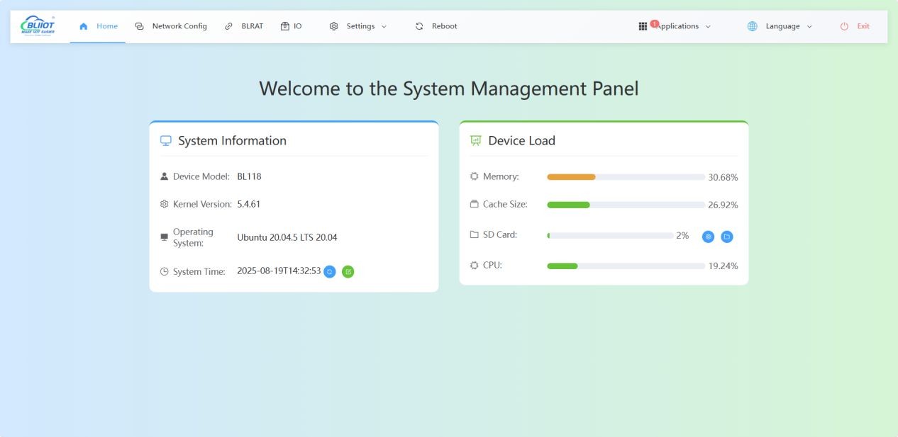Click the green edit system time icon
Screen dimensions: 898x437
pos(348,271)
